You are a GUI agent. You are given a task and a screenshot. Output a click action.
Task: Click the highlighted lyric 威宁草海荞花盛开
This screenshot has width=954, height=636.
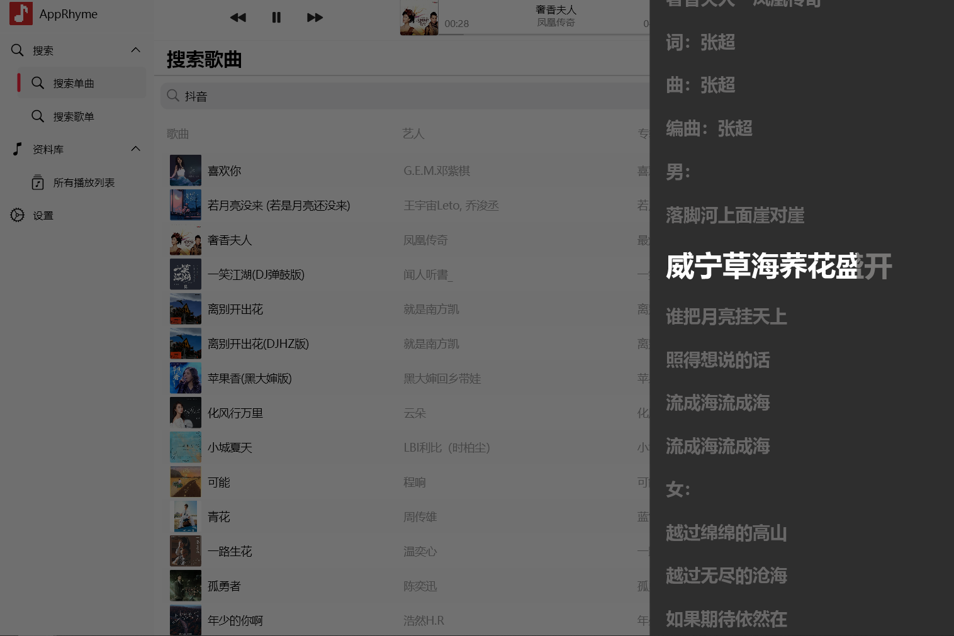coord(778,267)
